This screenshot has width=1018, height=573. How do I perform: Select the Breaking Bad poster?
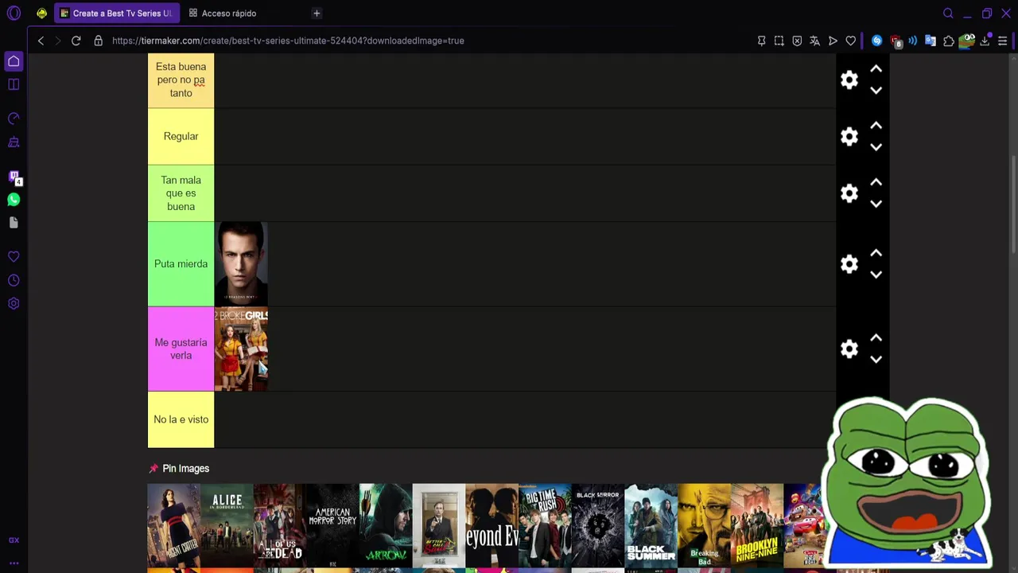click(x=704, y=526)
